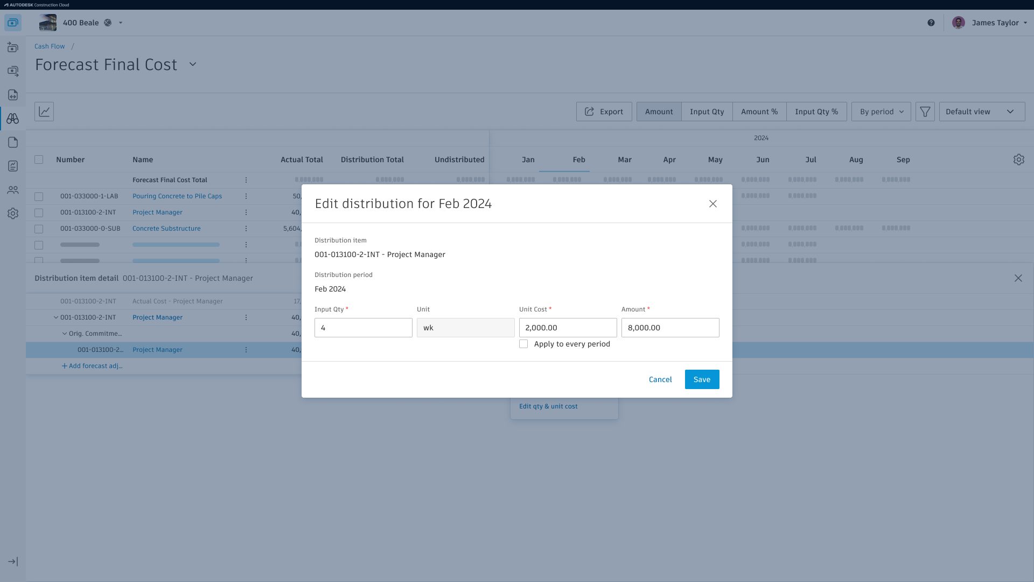The width and height of the screenshot is (1034, 582).
Task: Open James Taylor user menu
Action: 990,23
